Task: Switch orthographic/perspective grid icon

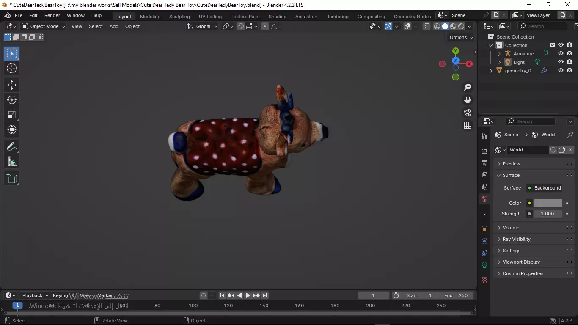Action: click(468, 125)
